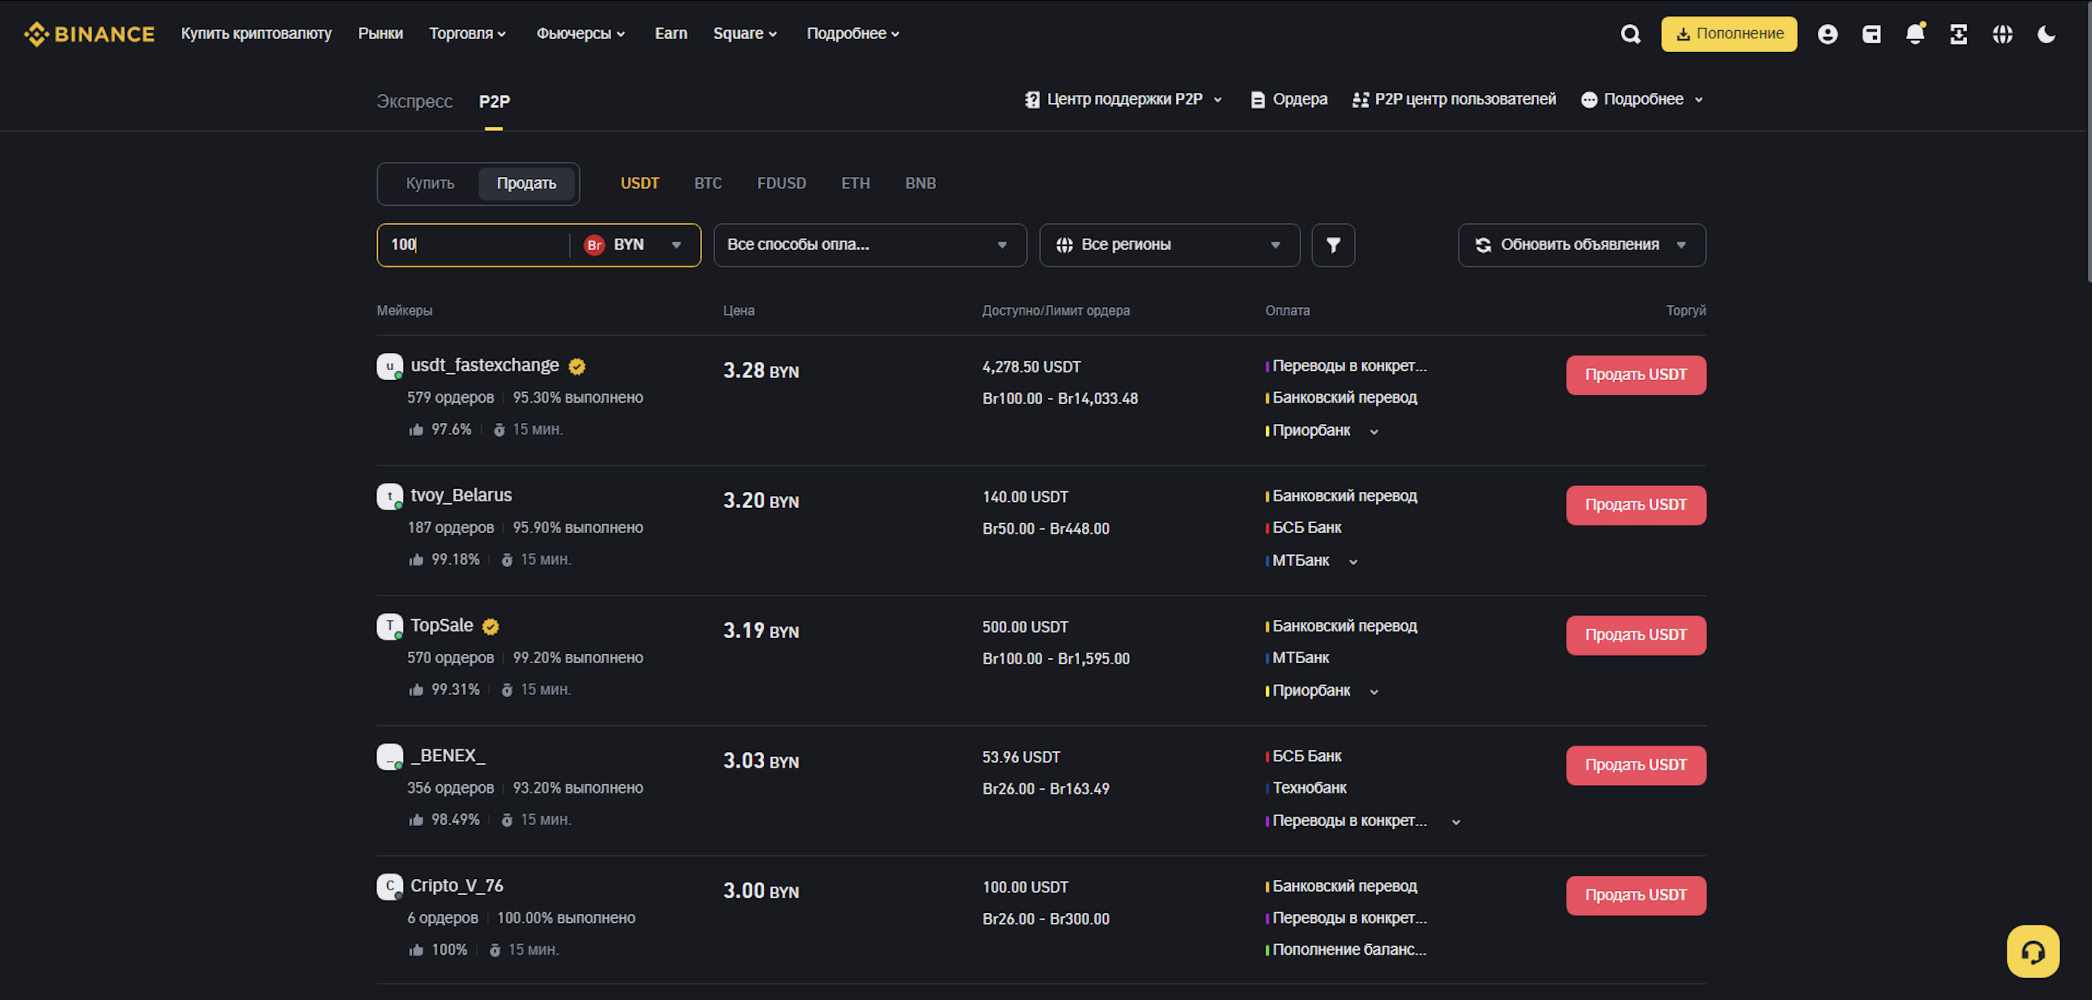Viewport: 2092px width, 1000px height.
Task: Click _BENEX_ avatar icon
Action: coord(390,757)
